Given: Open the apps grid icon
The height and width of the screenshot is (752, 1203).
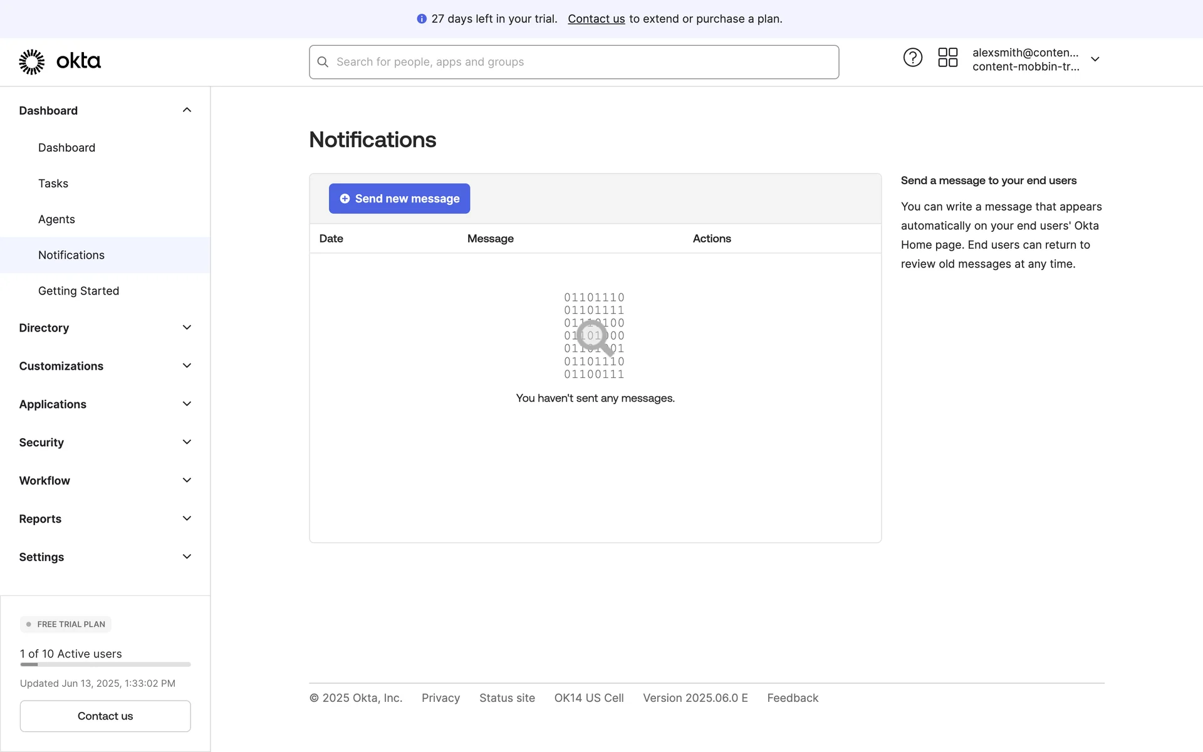Looking at the screenshot, I should tap(947, 58).
